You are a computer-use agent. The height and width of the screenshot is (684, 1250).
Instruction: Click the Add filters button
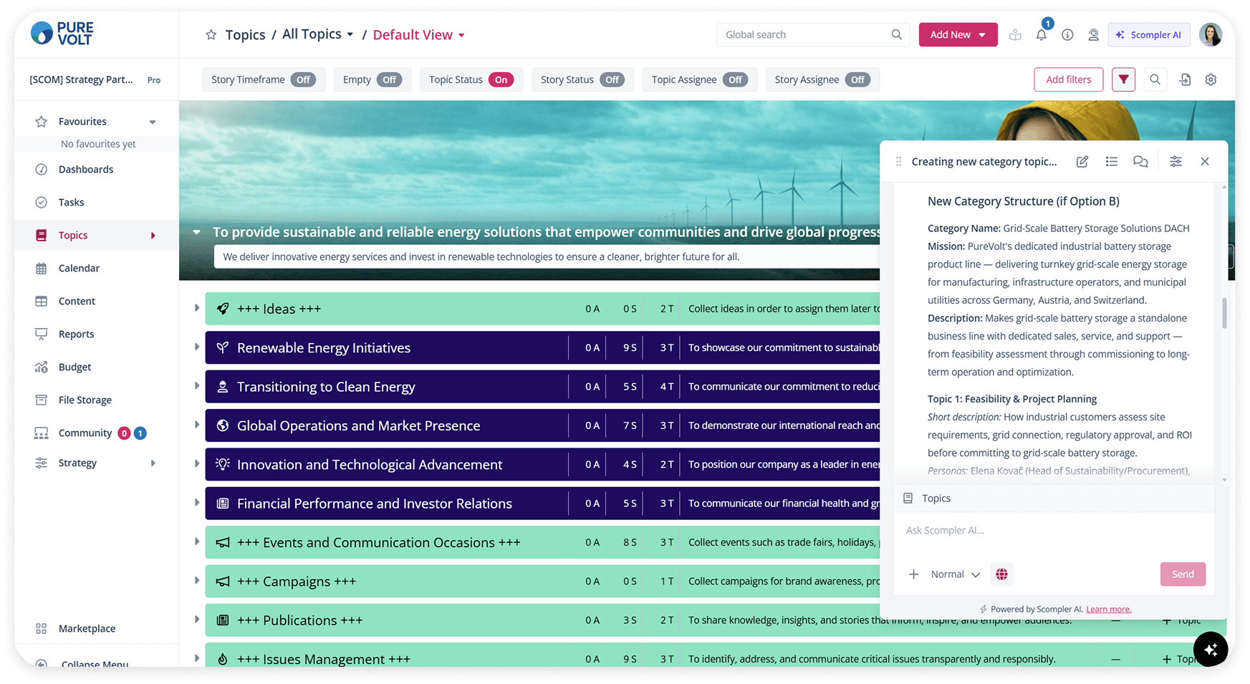click(x=1068, y=80)
